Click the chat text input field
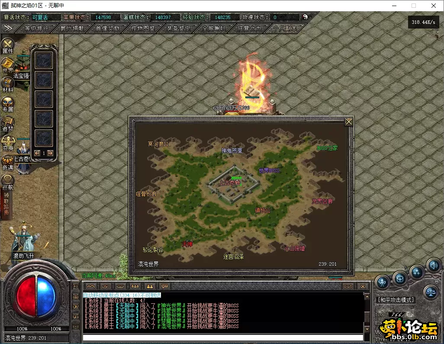The image size is (444, 344). pos(223,338)
